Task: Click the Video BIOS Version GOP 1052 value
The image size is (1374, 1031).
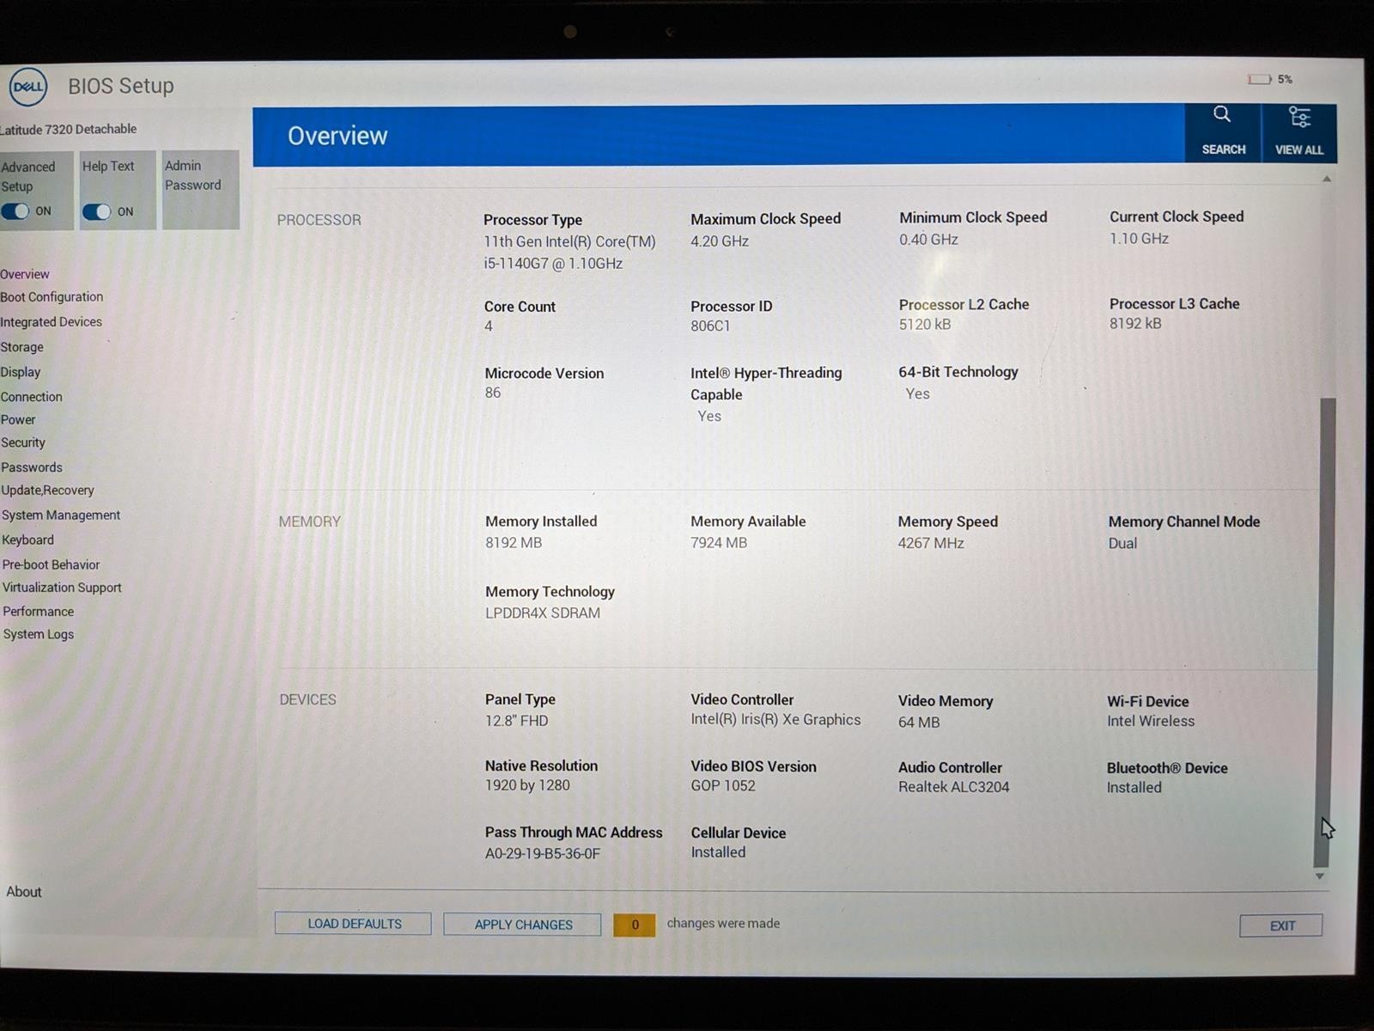Action: (723, 786)
